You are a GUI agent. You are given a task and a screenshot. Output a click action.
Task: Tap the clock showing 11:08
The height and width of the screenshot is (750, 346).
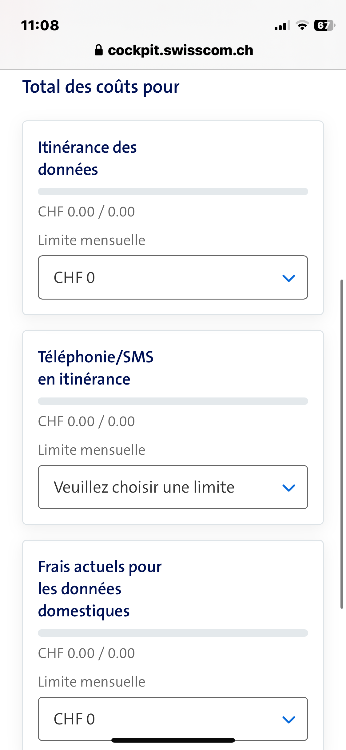pyautogui.click(x=40, y=25)
